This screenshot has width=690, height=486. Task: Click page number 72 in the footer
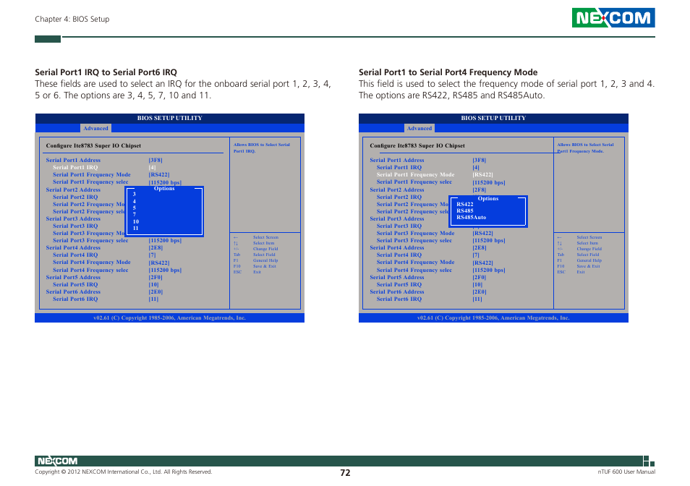[x=345, y=473]
